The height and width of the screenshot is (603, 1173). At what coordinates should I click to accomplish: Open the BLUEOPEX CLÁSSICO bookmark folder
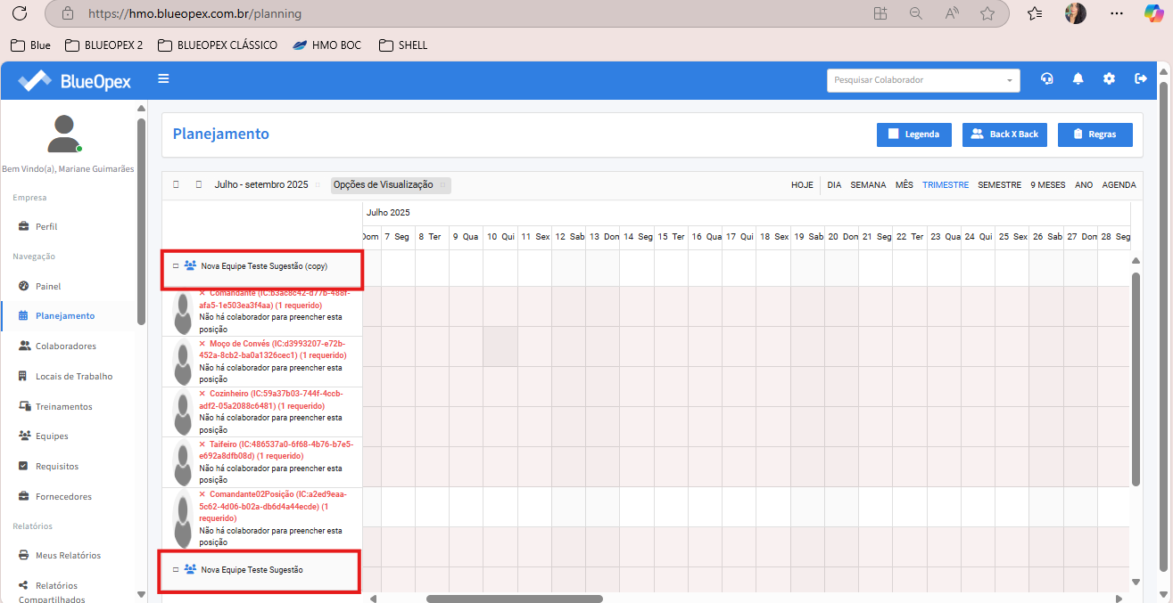[x=218, y=45]
